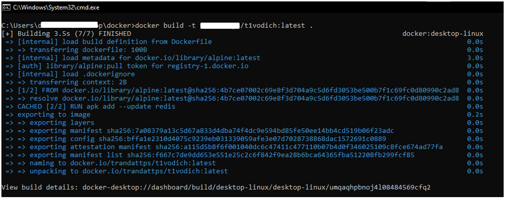Open the docker-desktop:// build details link
The width and height of the screenshot is (506, 199).
256,188
